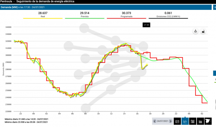Image resolution: width=216 pixels, height=127 pixels.
Task: Go to previous day with left arrow
Action: [x=154, y=121]
